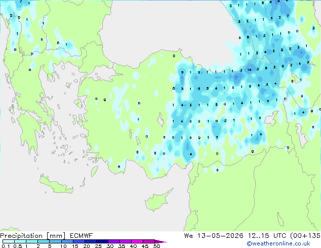
Task: Click the island of Crete on the map
Action: pyautogui.click(x=56, y=185)
